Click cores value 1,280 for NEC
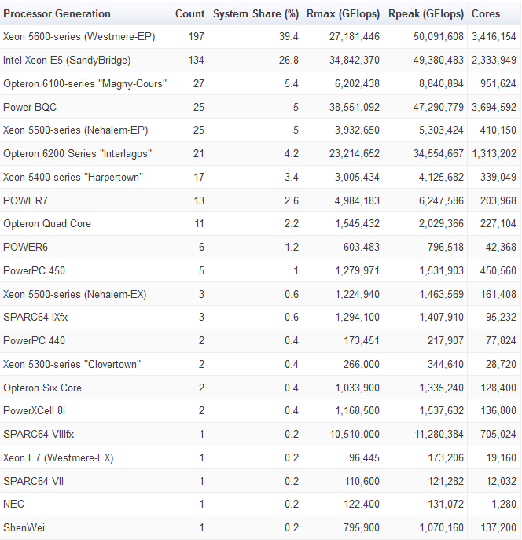Screen dimensions: 522x540 (x=504, y=504)
